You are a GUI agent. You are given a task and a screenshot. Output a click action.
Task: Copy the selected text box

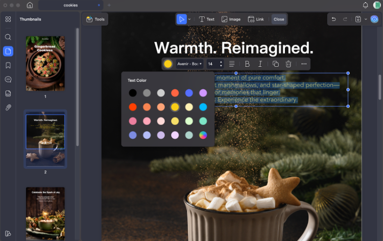(276, 64)
